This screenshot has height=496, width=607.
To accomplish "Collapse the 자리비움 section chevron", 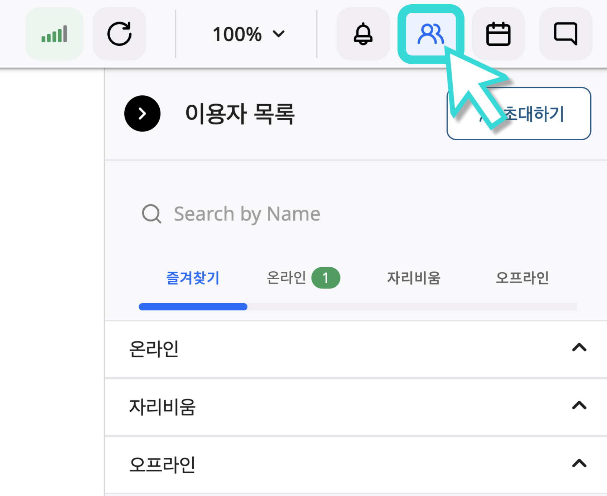I will click(579, 405).
